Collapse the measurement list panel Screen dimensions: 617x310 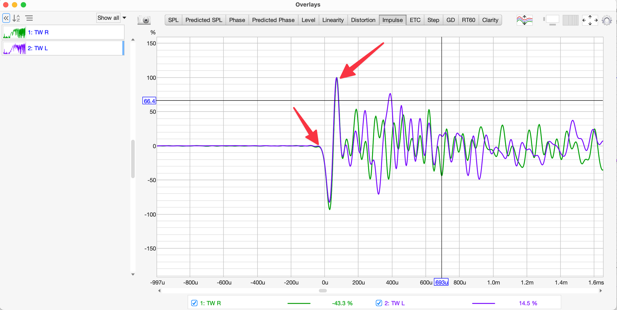pos(6,18)
